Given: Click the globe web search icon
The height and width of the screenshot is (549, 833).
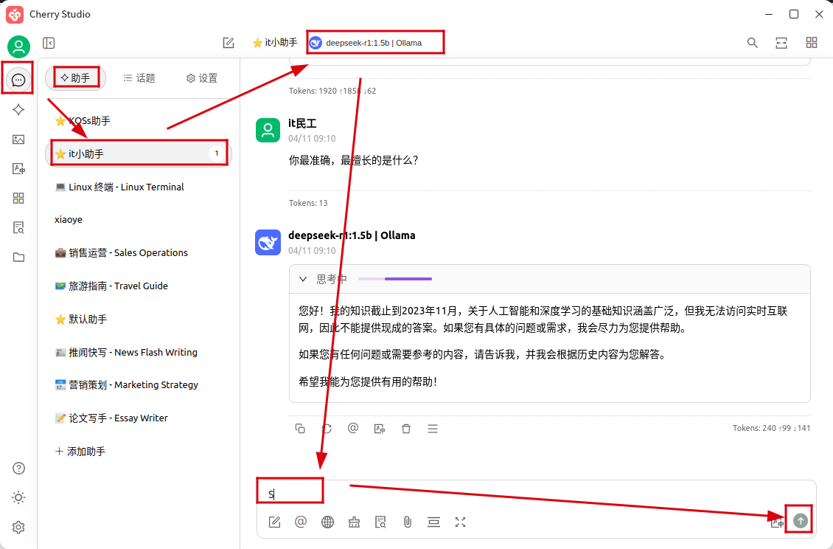Looking at the screenshot, I should point(327,522).
